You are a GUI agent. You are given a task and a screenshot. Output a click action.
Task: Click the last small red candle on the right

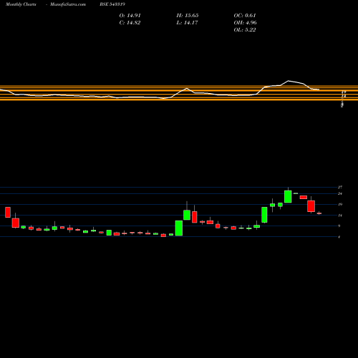coord(319,213)
